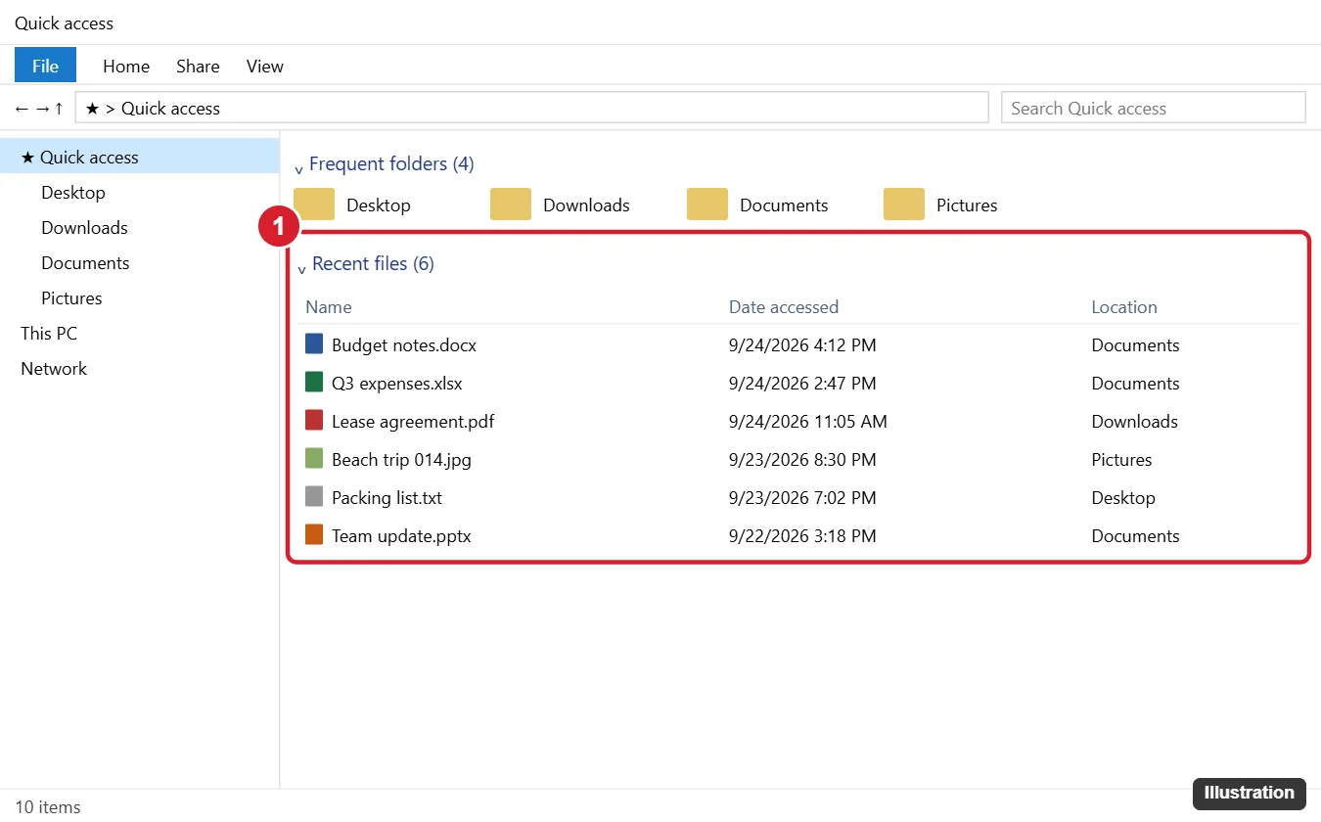The width and height of the screenshot is (1321, 822).
Task: Click the date 9/22/2026 3:18 PM
Action: (x=802, y=535)
